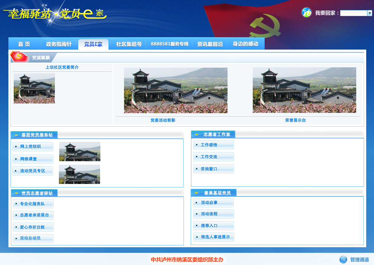The height and width of the screenshot is (265, 374).
Task: Open the 我要回家 dropdown list
Action: coord(370,13)
